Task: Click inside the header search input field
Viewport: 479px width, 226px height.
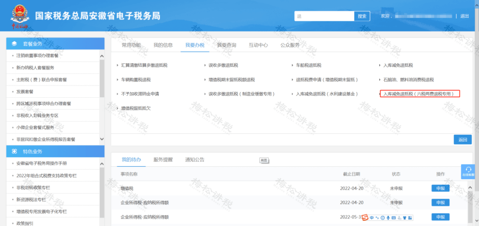Action: [x=324, y=16]
